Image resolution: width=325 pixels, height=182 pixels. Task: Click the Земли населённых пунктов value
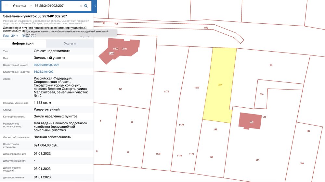coord(56,116)
